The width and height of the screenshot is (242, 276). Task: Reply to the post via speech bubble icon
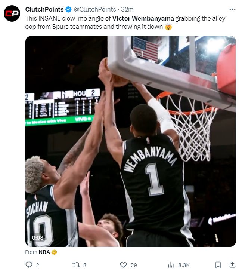coord(29,265)
